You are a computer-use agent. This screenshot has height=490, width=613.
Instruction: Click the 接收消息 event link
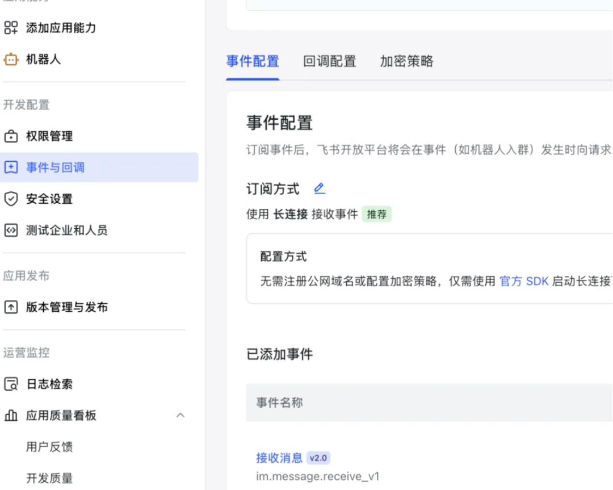click(278, 458)
